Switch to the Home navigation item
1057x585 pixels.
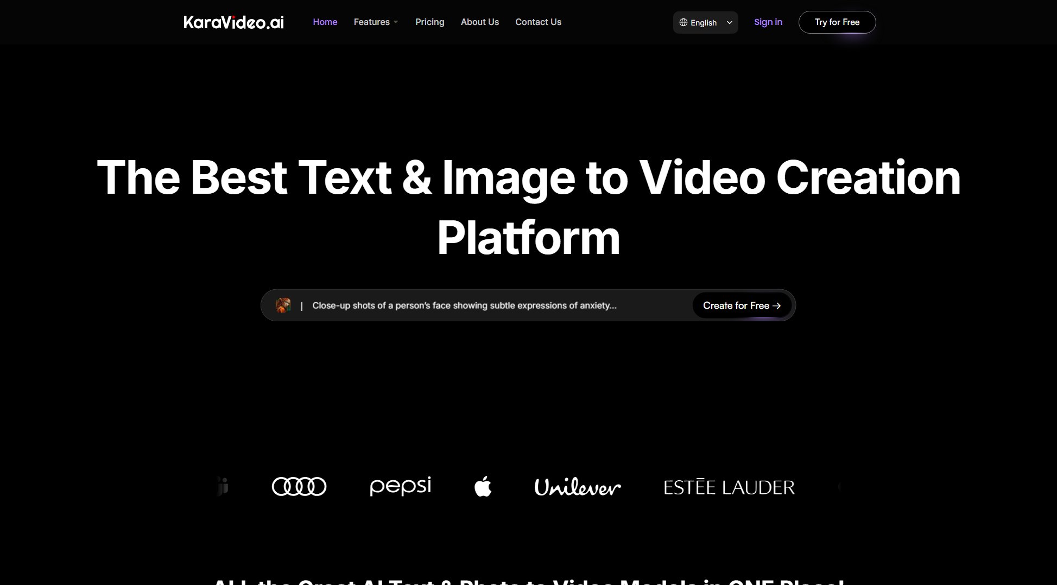click(x=325, y=22)
